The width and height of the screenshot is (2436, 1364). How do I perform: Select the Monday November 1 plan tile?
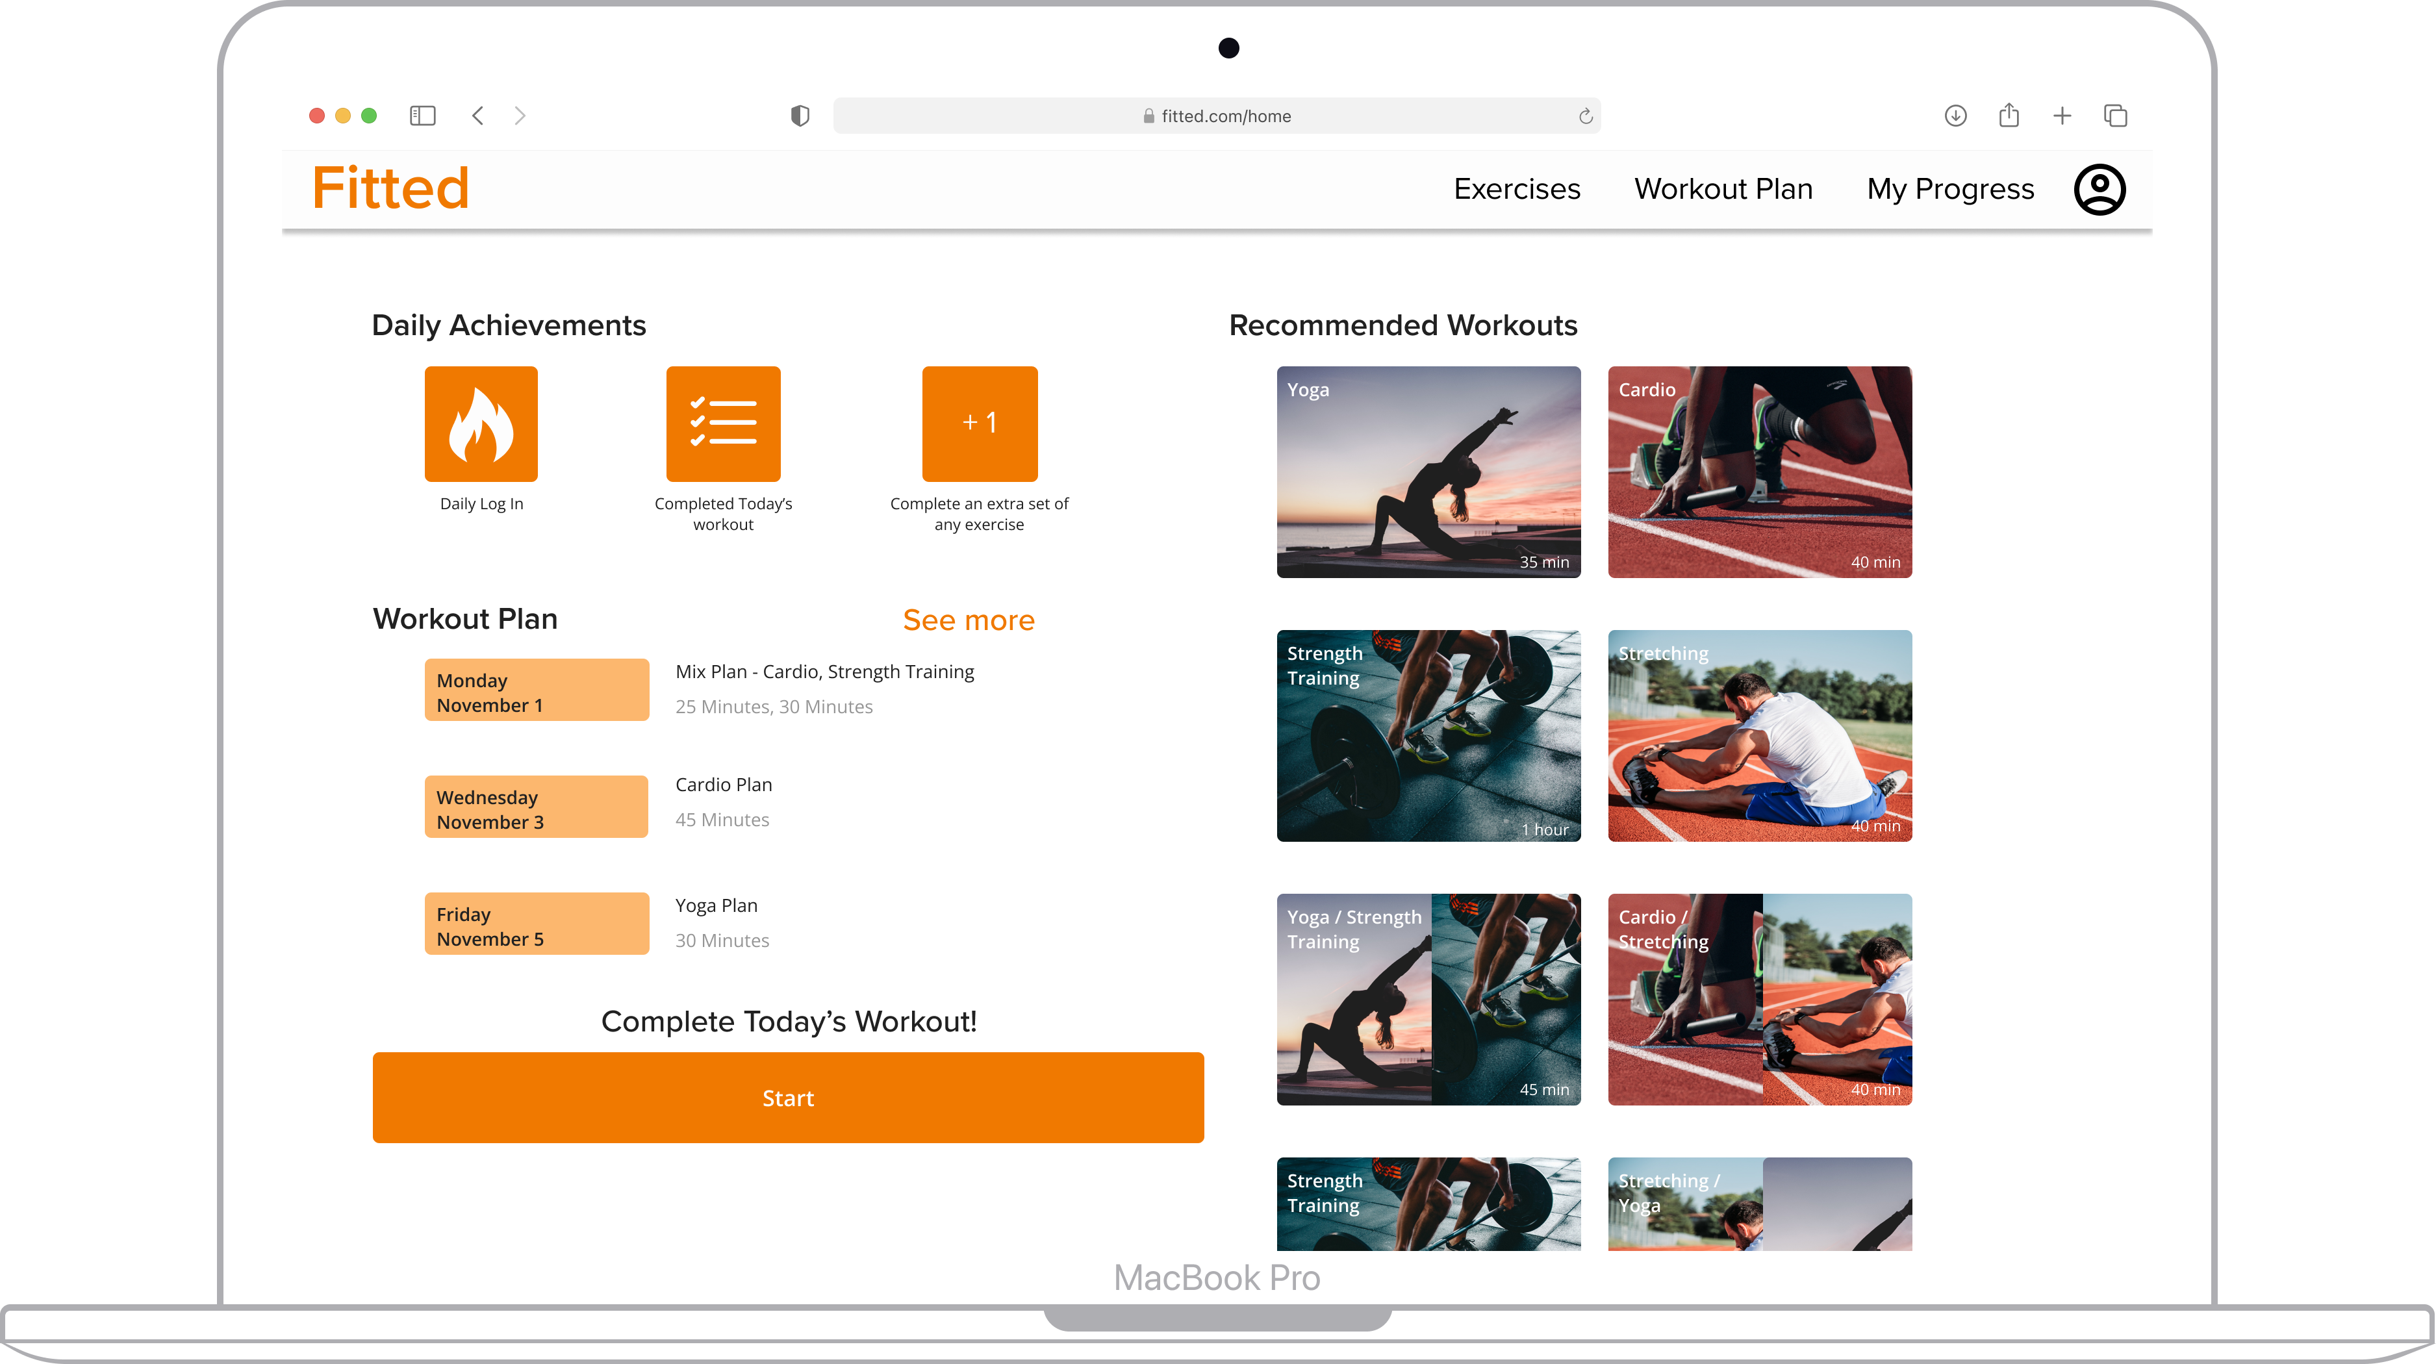click(x=536, y=690)
